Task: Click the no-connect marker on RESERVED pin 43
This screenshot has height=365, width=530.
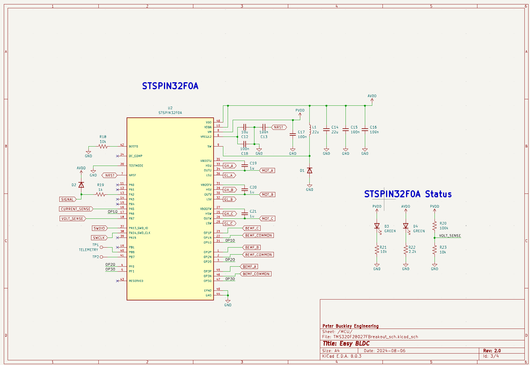Action: [x=118, y=281]
